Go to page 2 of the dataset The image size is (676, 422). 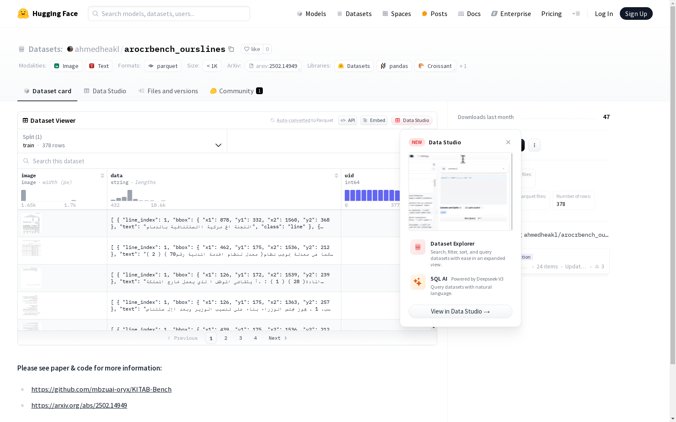[x=226, y=338]
